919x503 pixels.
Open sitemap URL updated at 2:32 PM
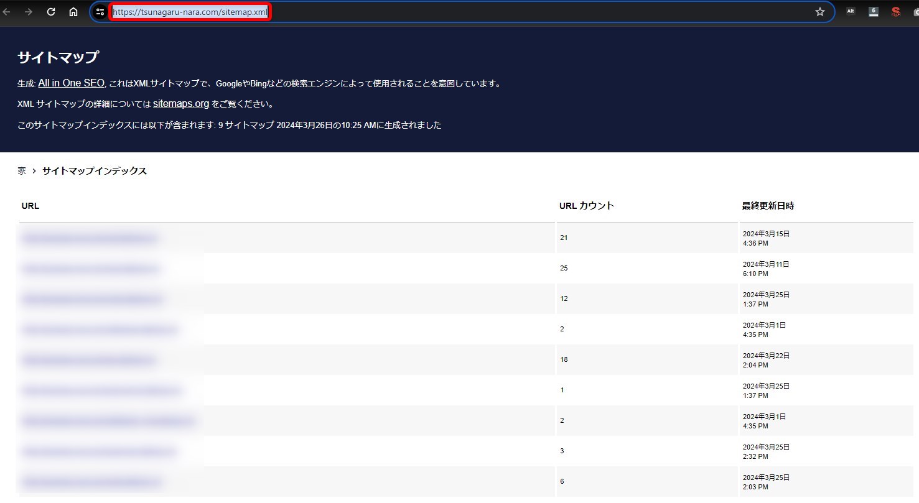point(99,451)
